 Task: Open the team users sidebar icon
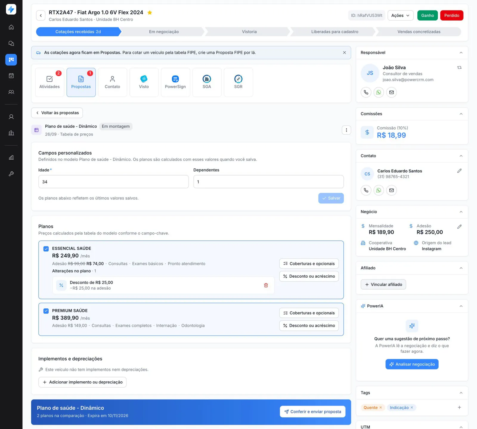tap(11, 92)
